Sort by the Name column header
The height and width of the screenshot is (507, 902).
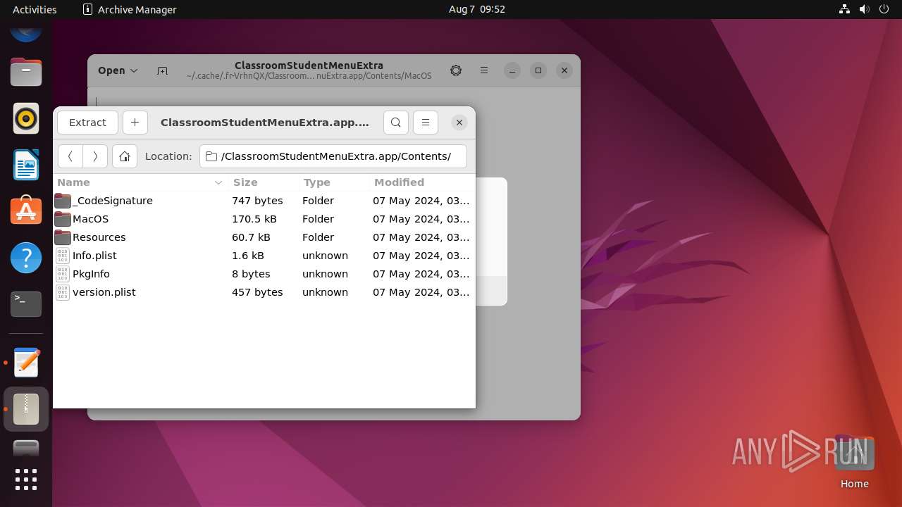[140, 182]
